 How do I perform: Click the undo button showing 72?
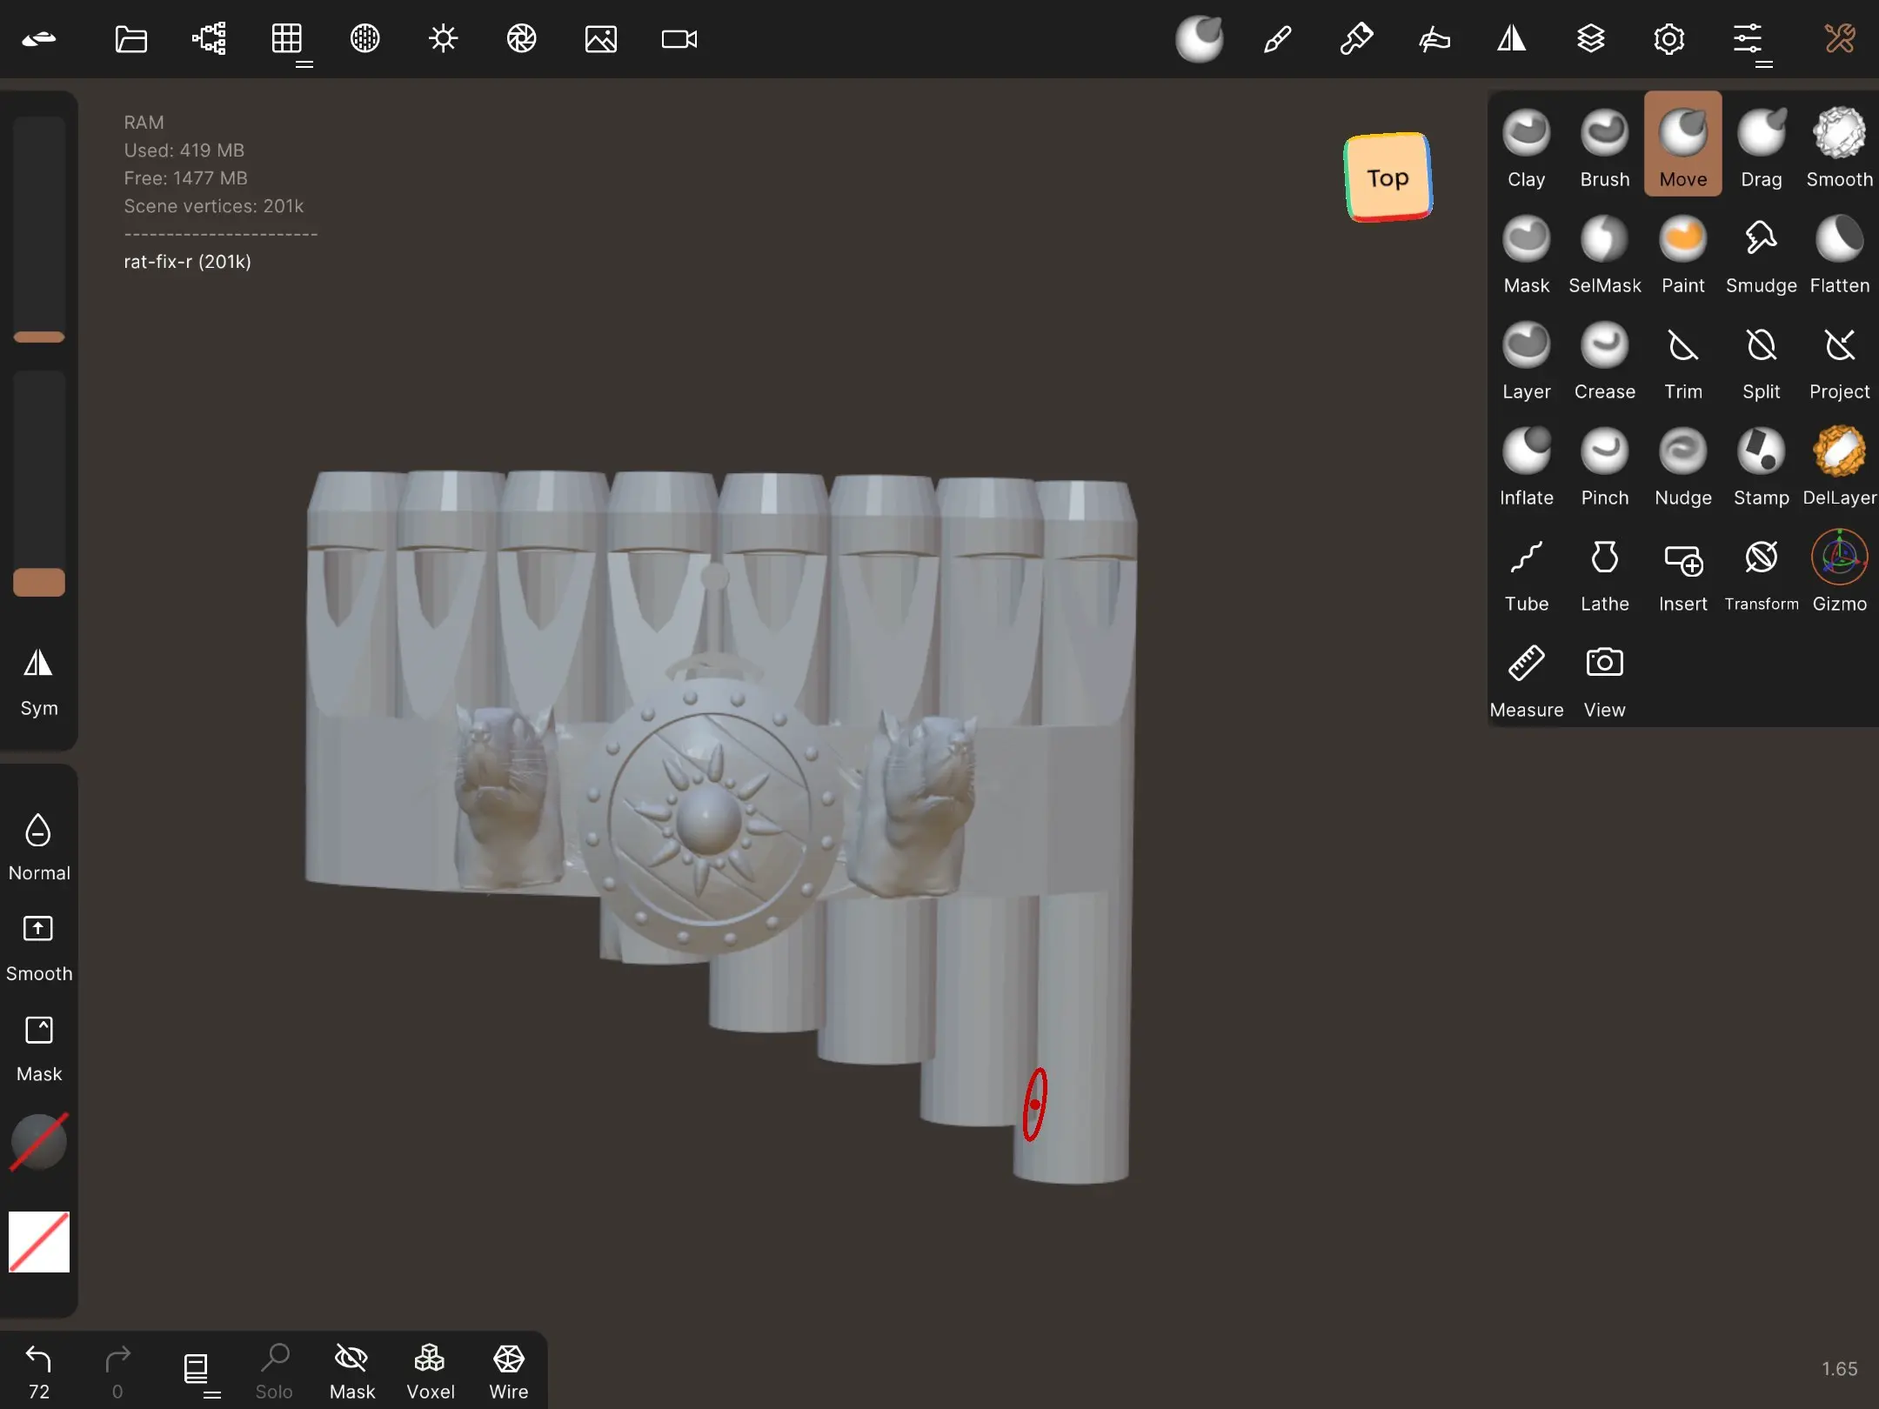point(39,1372)
